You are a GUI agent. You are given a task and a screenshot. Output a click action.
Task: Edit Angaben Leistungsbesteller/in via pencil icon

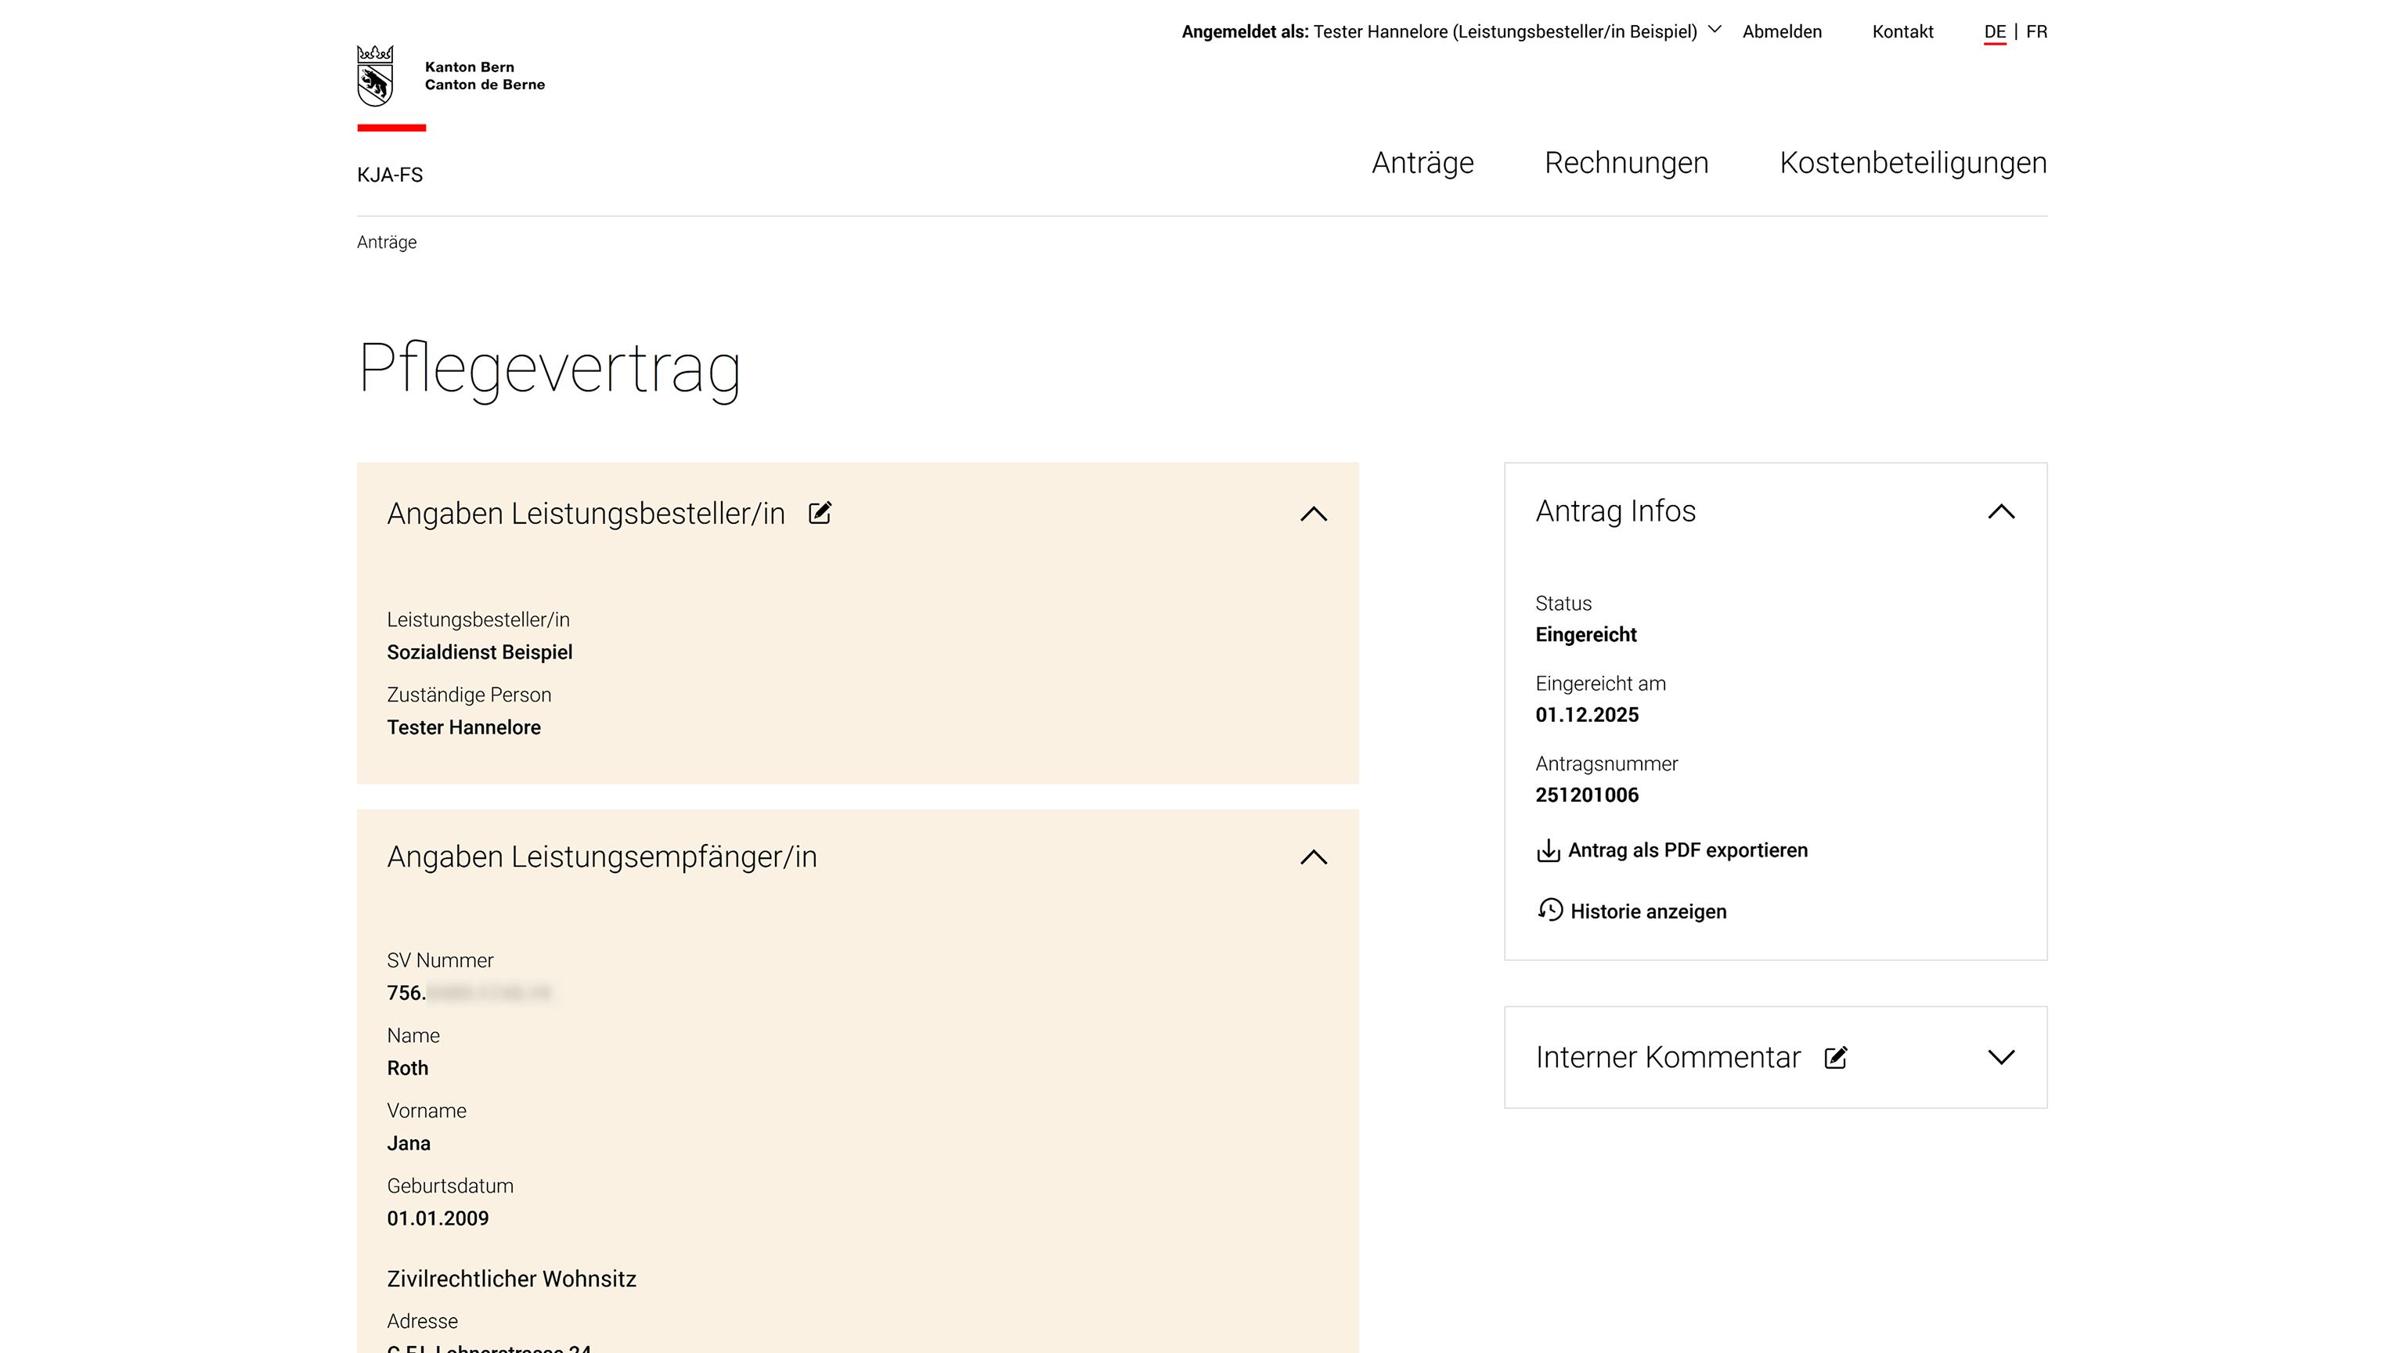click(x=820, y=513)
